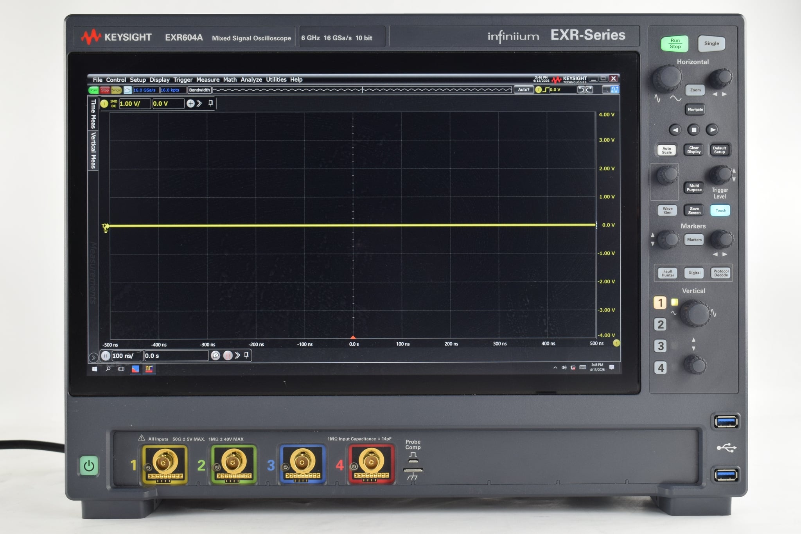Screen dimensions: 801x534
Task: Open the Analyze menu
Action: (251, 80)
